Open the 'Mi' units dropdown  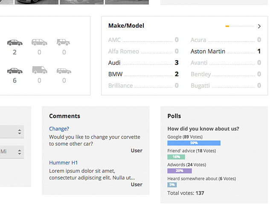(12, 152)
